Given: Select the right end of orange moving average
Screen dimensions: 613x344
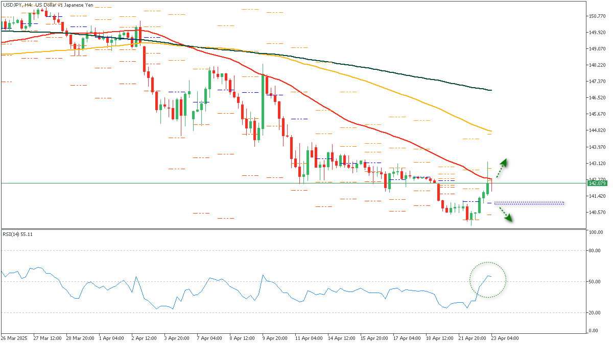Looking at the screenshot, I should 490,130.
